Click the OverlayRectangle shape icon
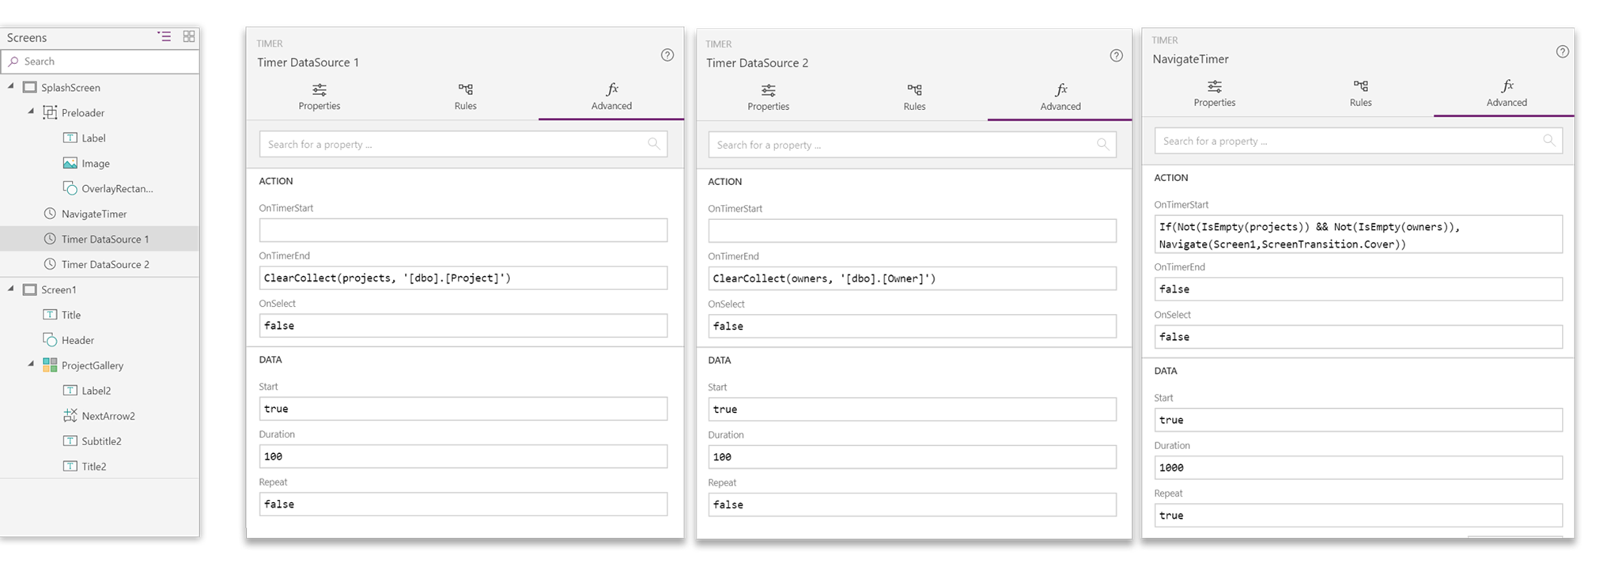Viewport: 1618px width, 567px height. tap(70, 188)
